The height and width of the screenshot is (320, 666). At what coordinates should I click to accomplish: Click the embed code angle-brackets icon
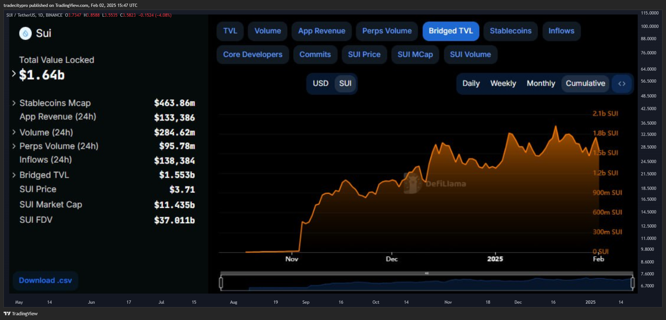tap(622, 83)
